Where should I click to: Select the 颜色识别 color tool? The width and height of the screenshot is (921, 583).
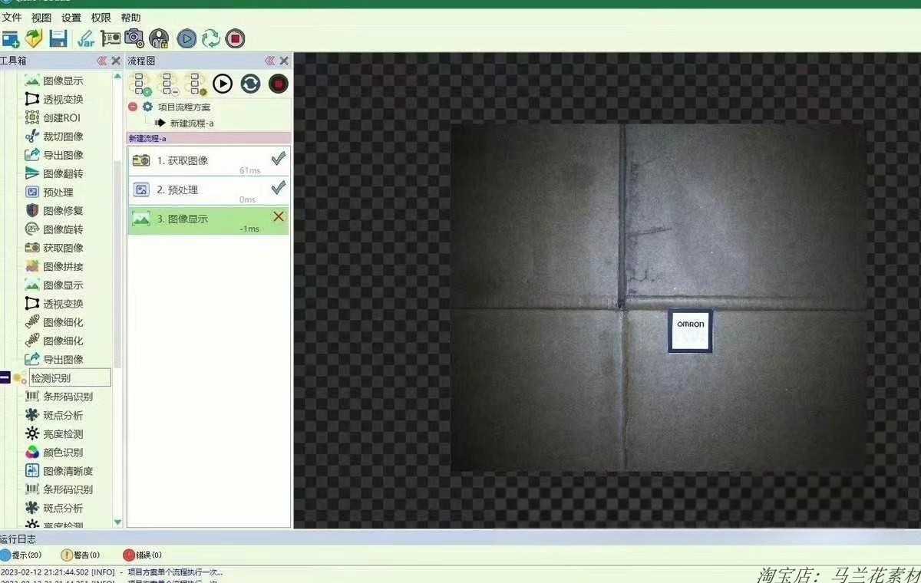[54, 453]
